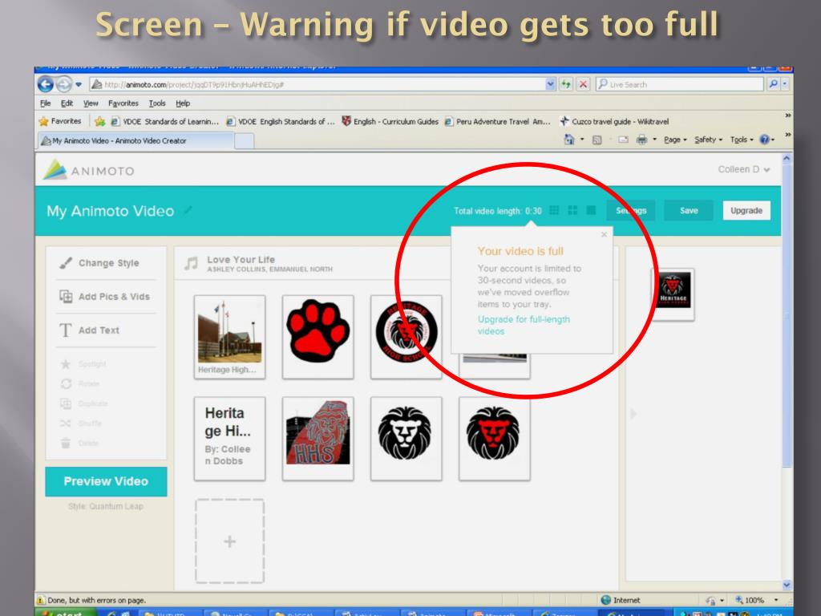Open the Tools menu in menu bar
The height and width of the screenshot is (616, 821).
point(157,103)
